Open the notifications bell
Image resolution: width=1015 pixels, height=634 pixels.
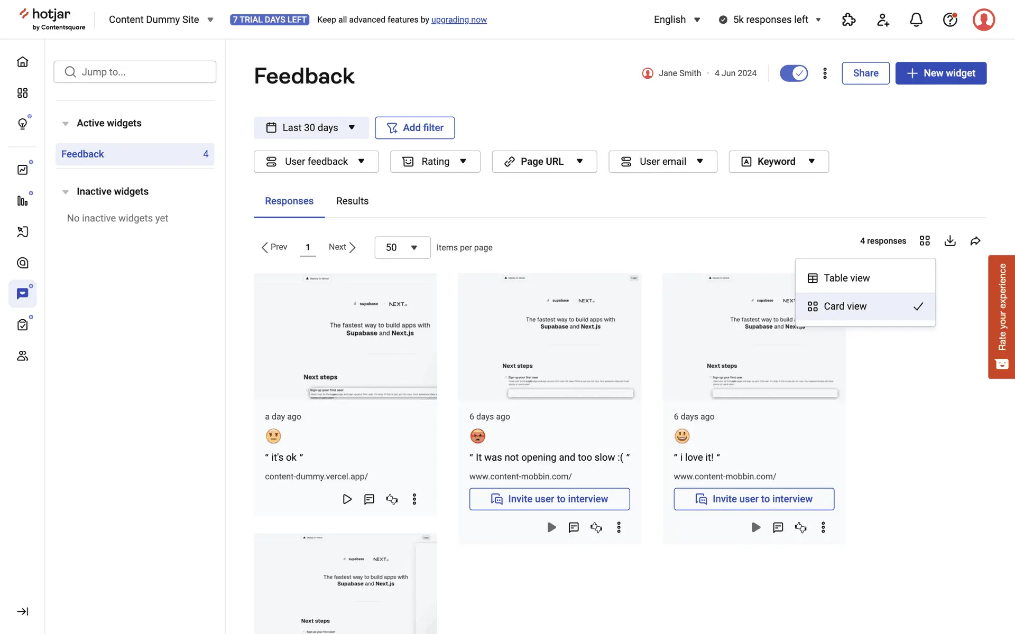click(x=916, y=20)
